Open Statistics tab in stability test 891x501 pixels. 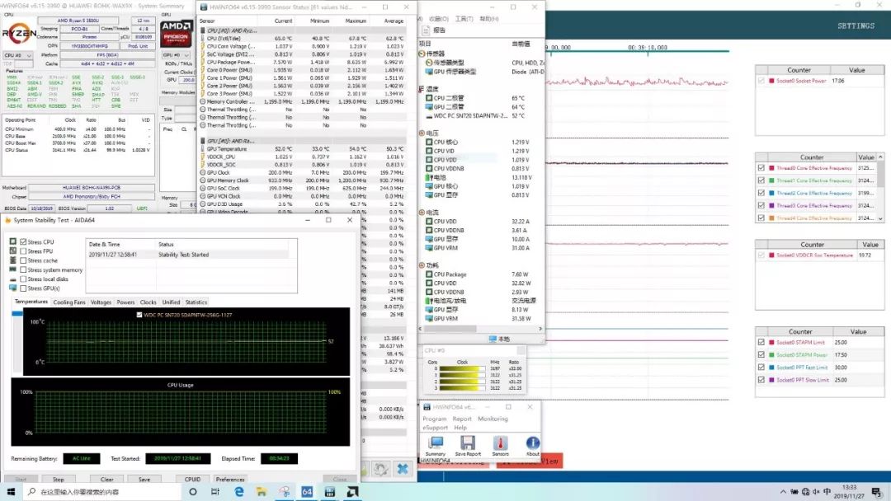click(196, 302)
